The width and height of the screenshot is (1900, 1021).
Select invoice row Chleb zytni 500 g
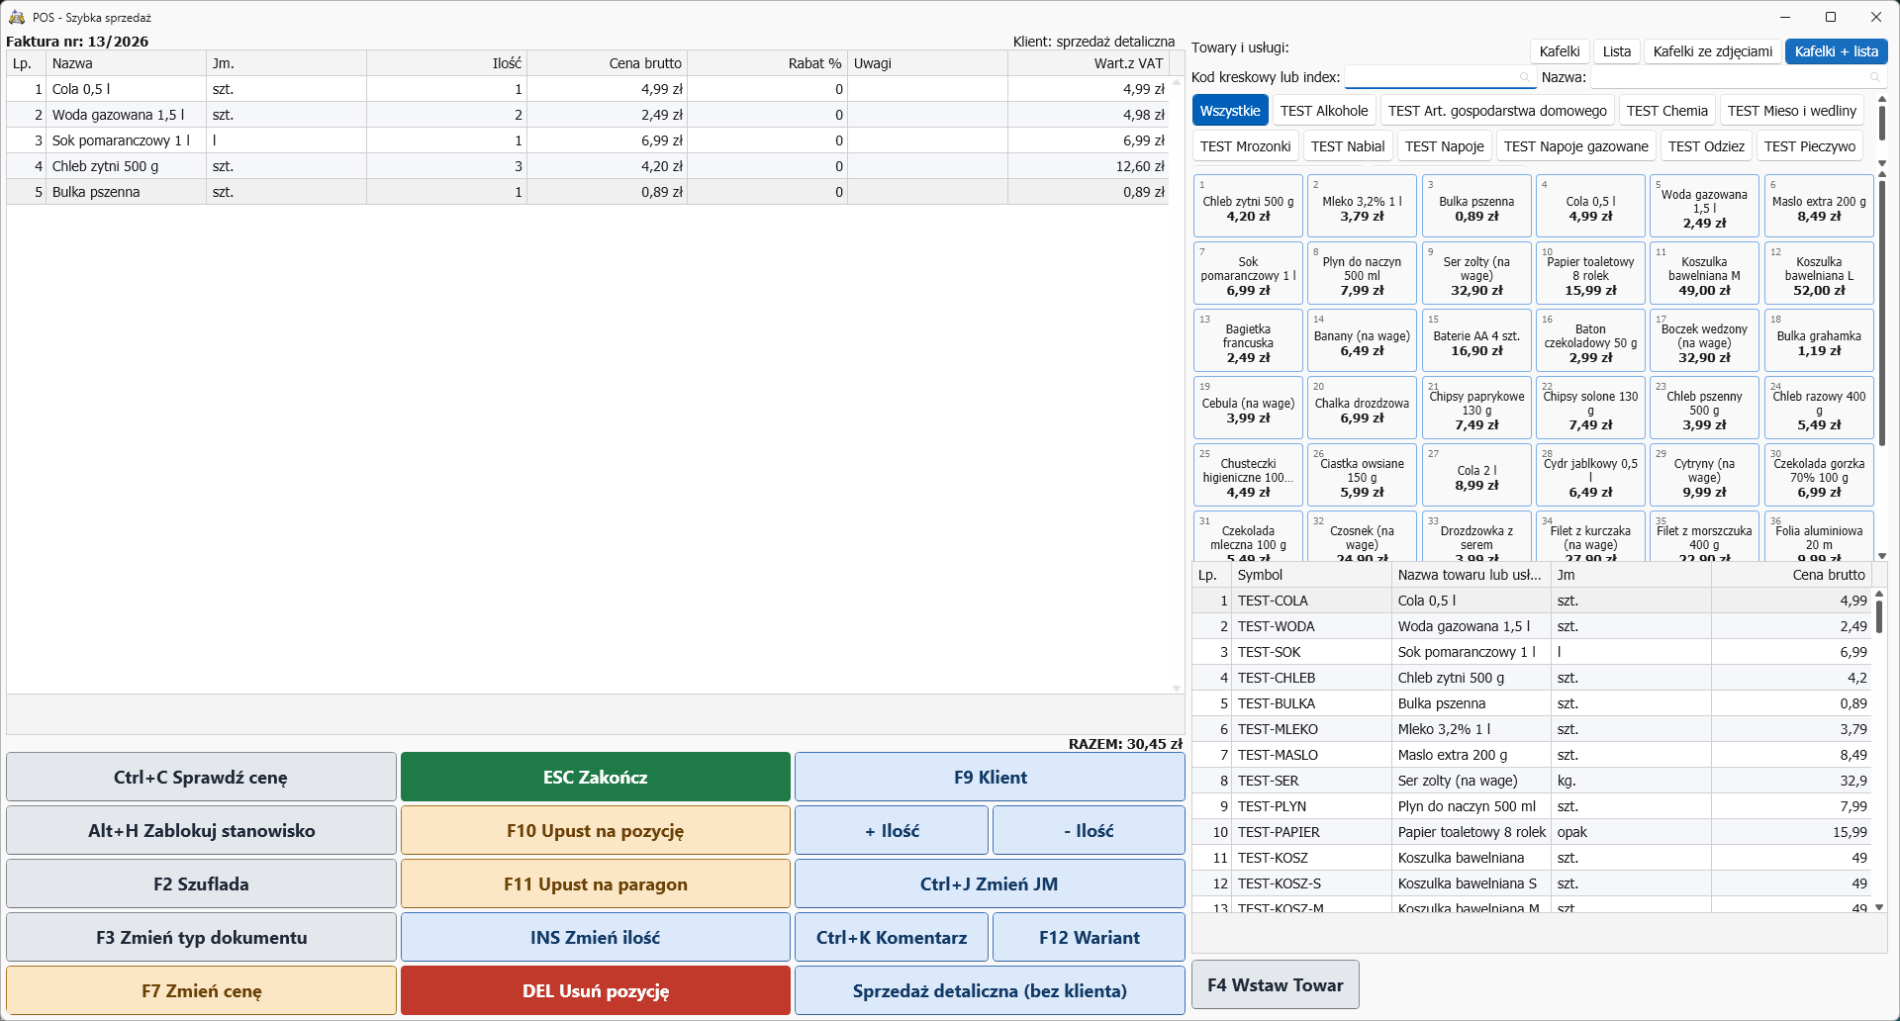588,166
